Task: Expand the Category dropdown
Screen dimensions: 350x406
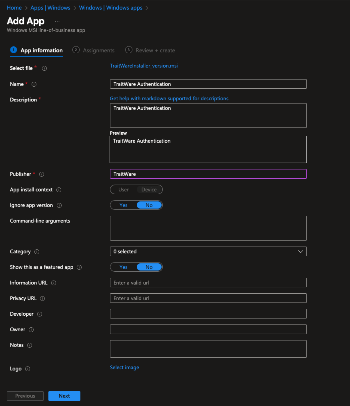Action: [208, 251]
